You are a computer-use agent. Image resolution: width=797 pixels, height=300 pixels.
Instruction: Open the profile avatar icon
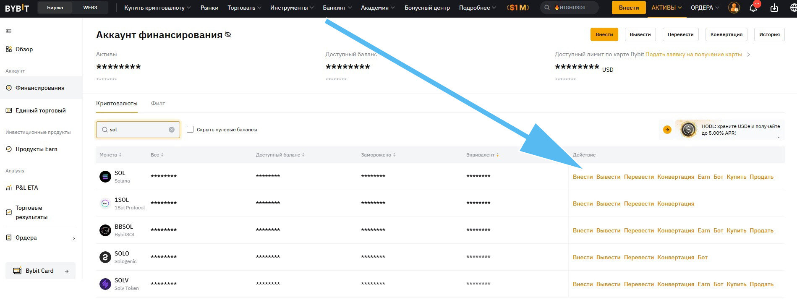734,8
